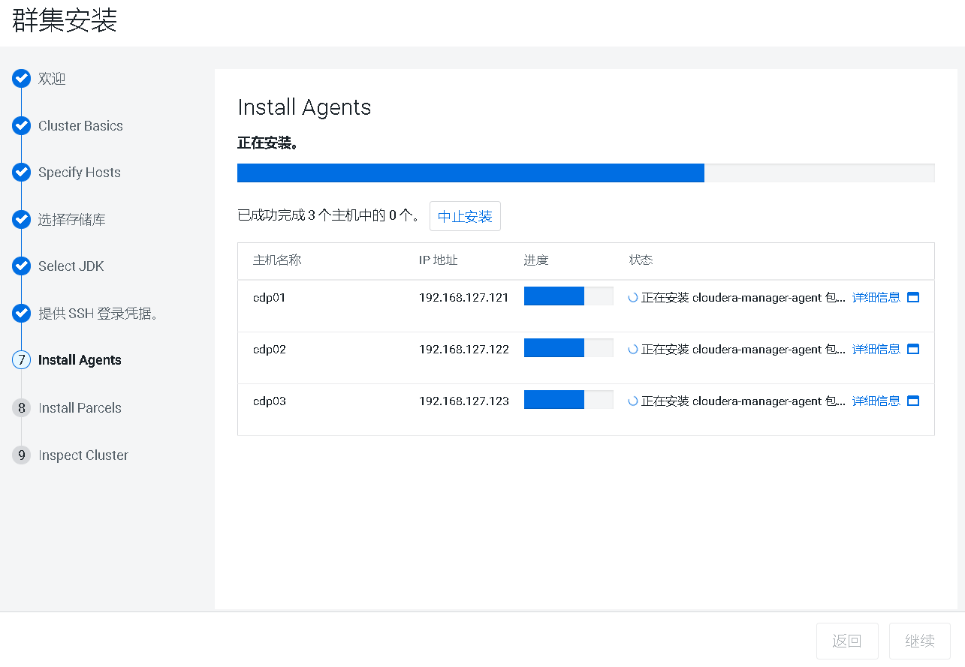Click the 群集安装 page title

(65, 20)
